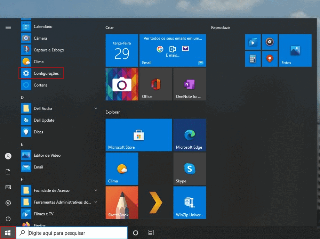The width and height of the screenshot is (320, 239).
Task: Open the Microsoft Store tile
Action: point(139,135)
